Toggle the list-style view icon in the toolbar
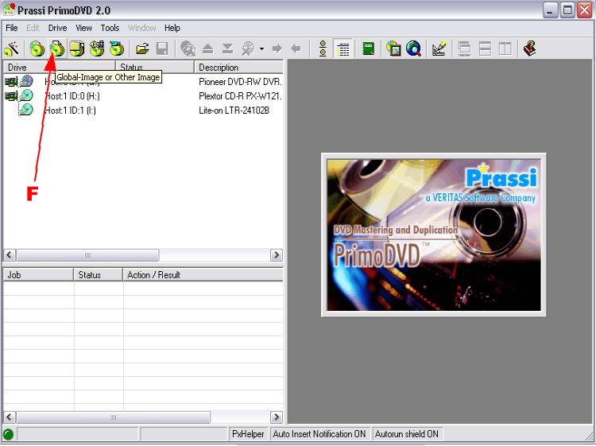 pos(343,48)
